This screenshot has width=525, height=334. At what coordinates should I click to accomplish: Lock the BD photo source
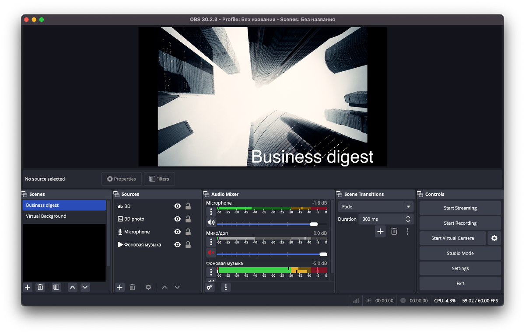click(x=188, y=219)
